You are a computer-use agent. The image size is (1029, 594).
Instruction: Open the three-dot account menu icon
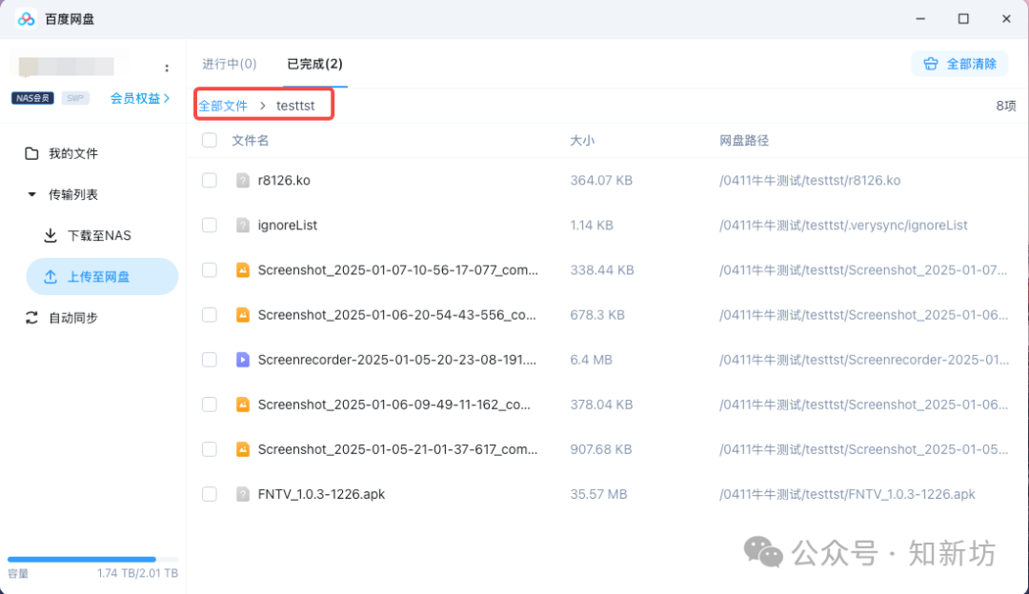(x=167, y=69)
